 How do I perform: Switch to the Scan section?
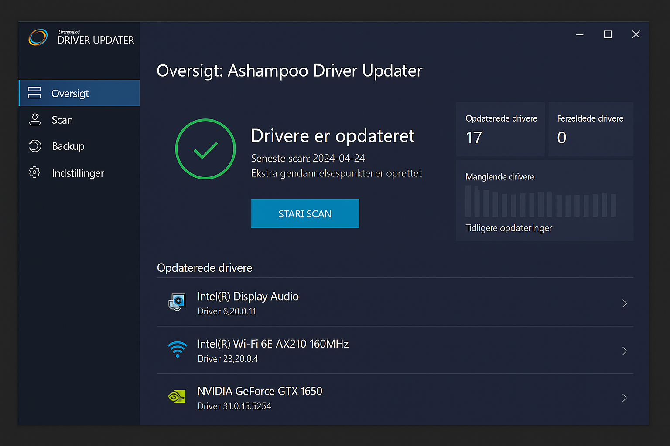click(x=62, y=119)
